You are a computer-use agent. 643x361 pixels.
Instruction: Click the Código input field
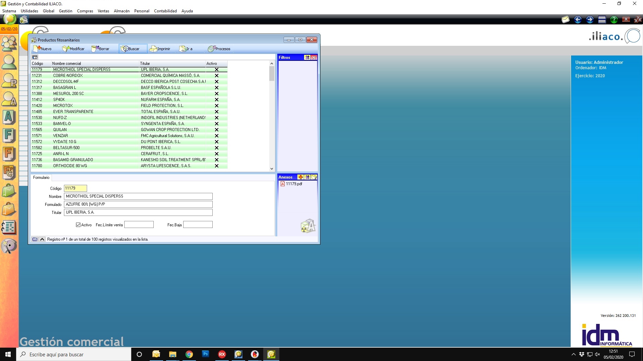pos(75,188)
